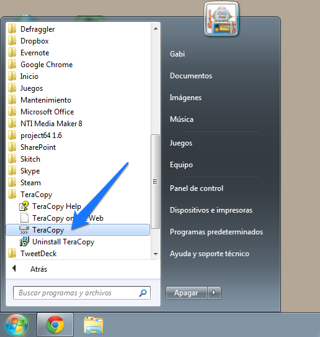The height and width of the screenshot is (337, 320).
Task: Click the Windows Start orb
Action: [x=17, y=325]
